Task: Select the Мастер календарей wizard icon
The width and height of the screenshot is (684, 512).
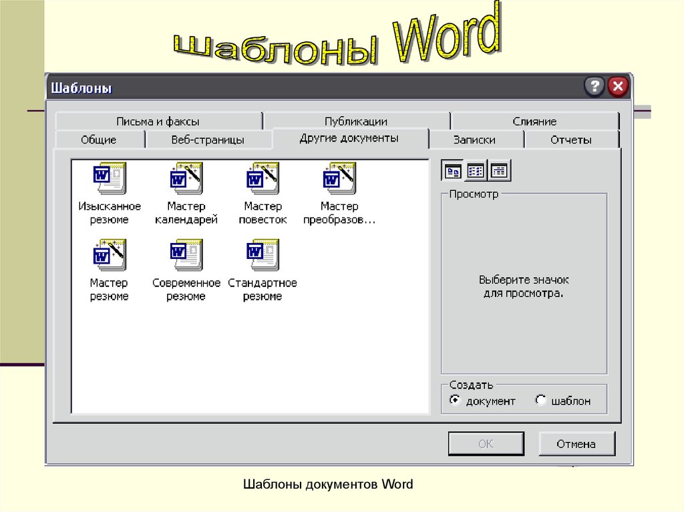Action: click(x=186, y=178)
